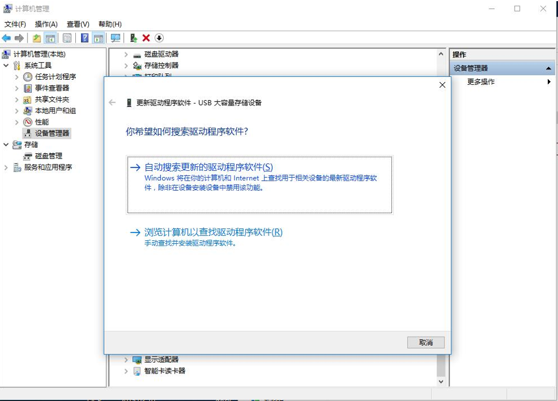Screen dimensions: 558x401
Task: Click the up one level folder icon
Action: tap(37, 38)
